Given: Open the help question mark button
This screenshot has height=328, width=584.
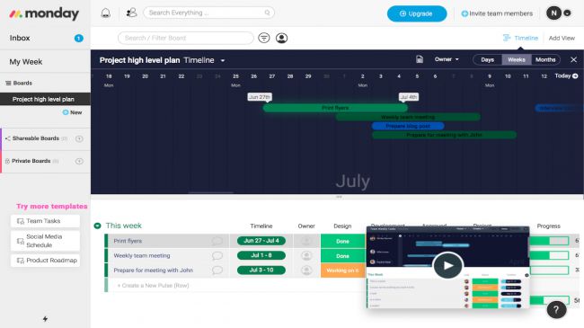Looking at the screenshot, I should click(556, 310).
